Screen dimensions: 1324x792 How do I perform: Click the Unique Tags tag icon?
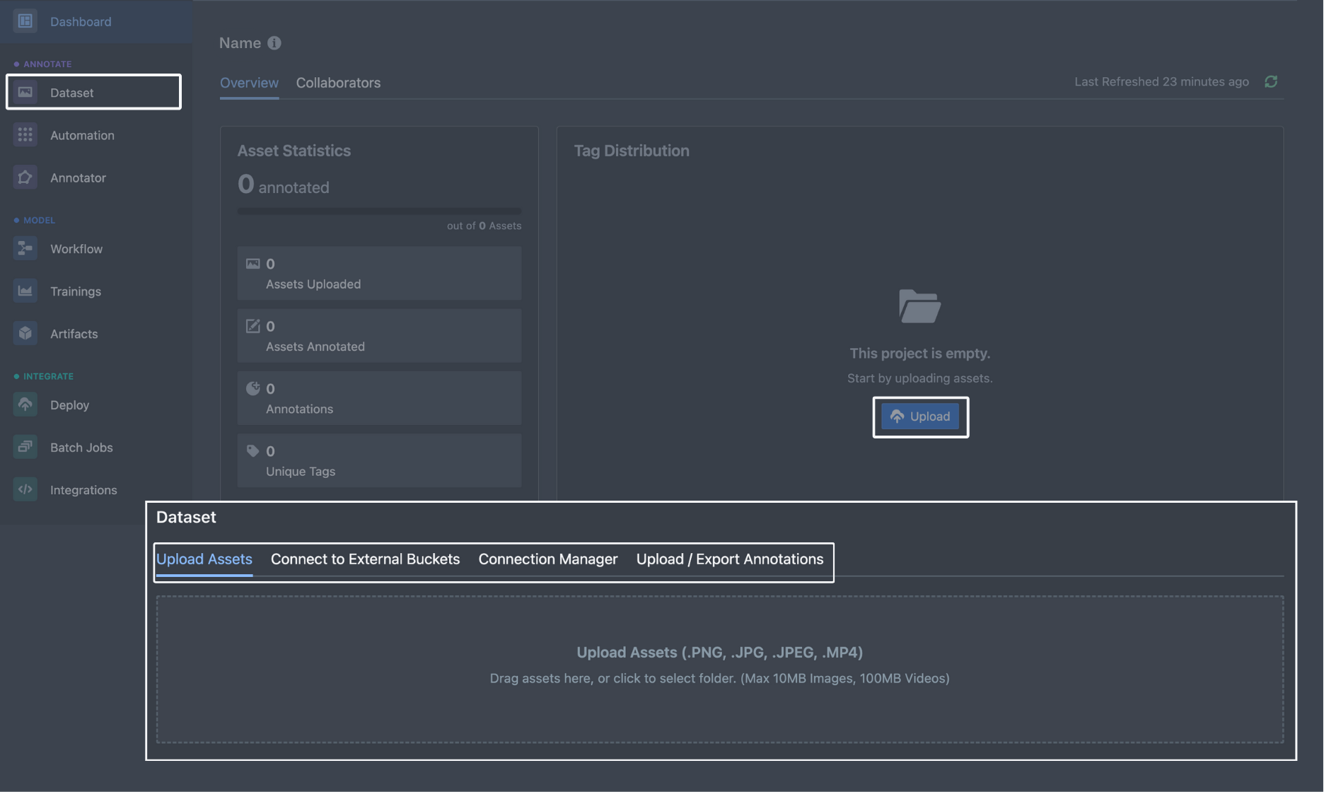pyautogui.click(x=252, y=450)
